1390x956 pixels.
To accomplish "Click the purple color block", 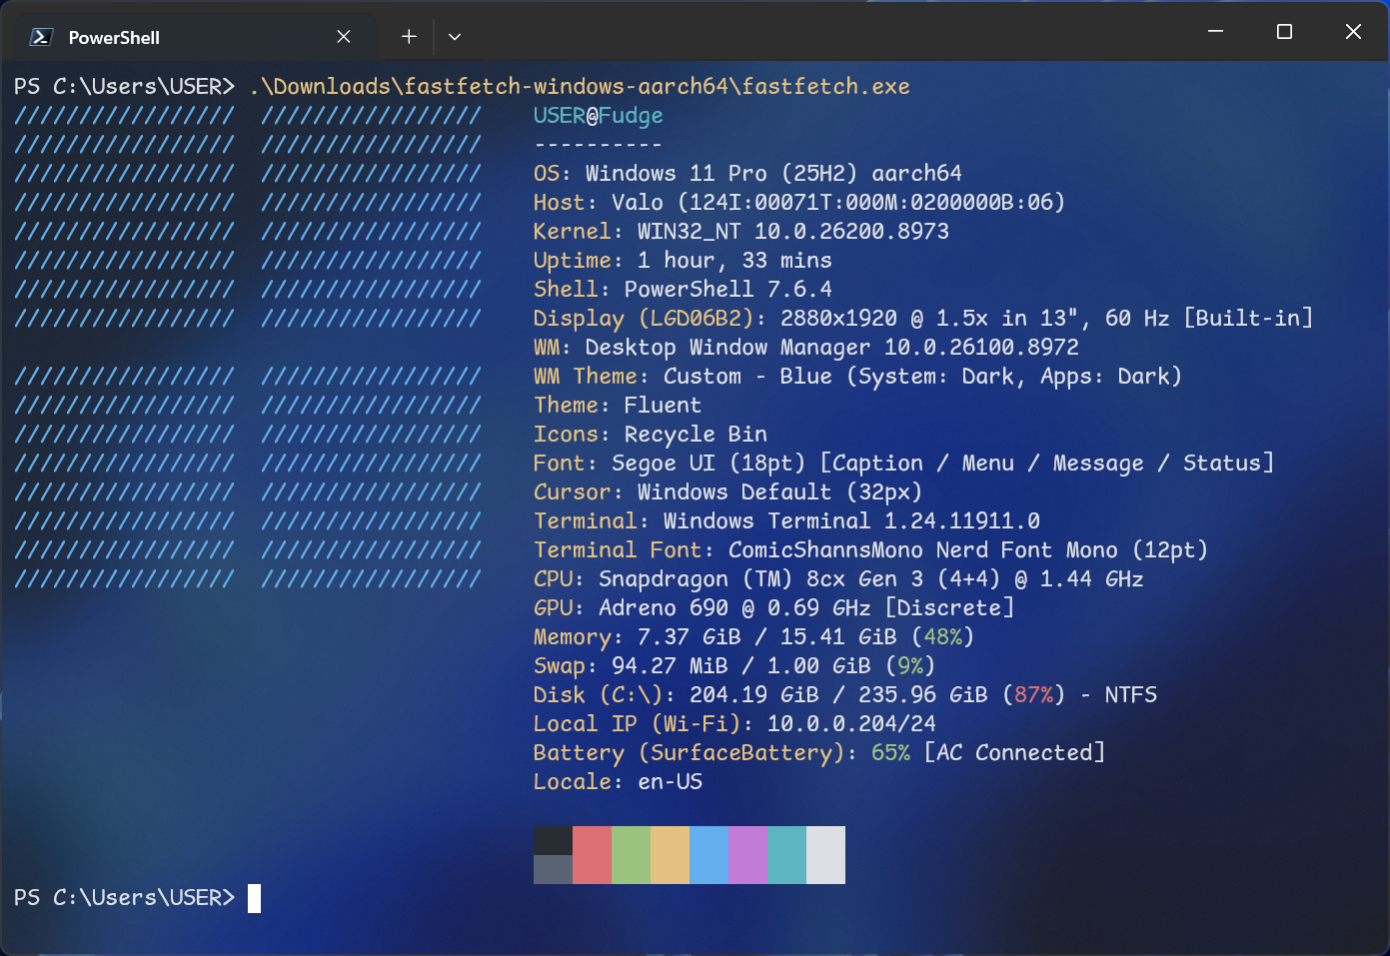I will tap(747, 855).
